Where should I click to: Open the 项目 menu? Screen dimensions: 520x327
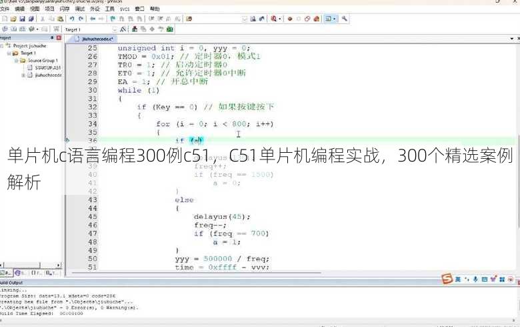pos(49,9)
